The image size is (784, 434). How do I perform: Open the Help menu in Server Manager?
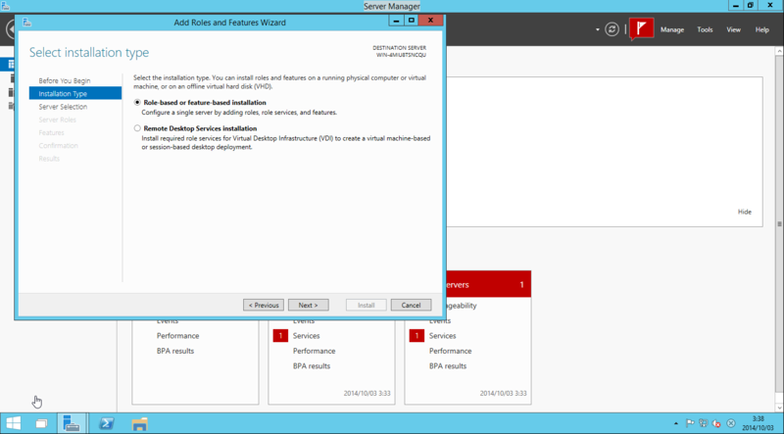click(x=762, y=29)
